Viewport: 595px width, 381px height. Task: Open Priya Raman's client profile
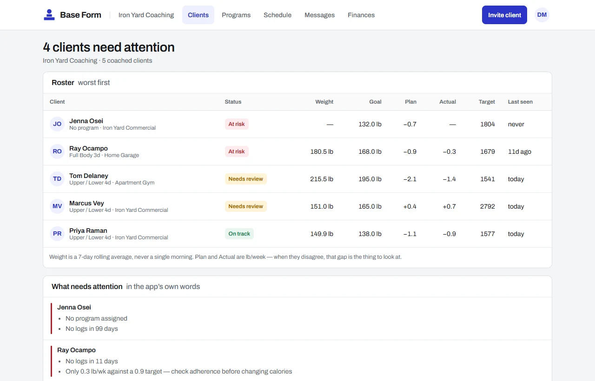point(297,234)
